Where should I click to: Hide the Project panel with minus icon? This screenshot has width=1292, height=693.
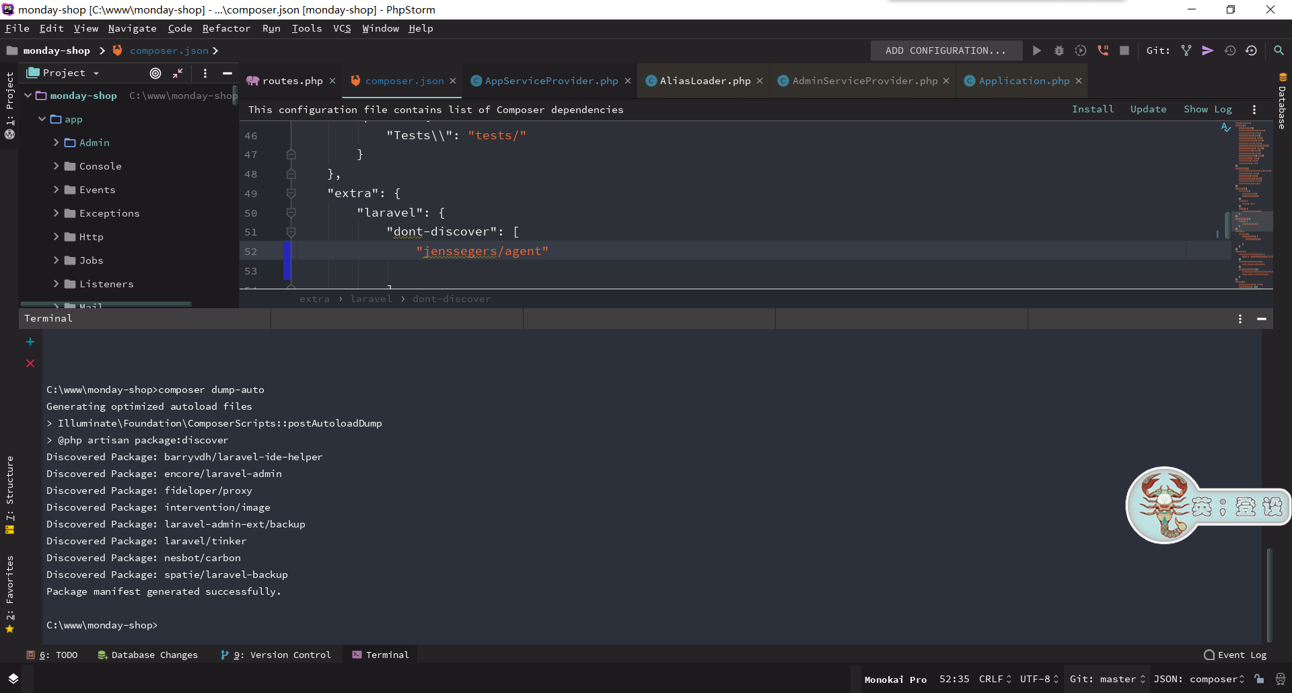pyautogui.click(x=227, y=73)
